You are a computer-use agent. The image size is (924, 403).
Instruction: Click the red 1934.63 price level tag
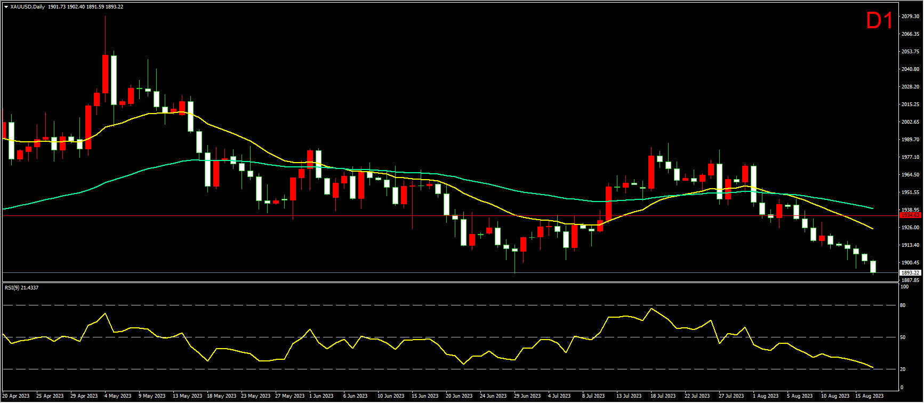[x=910, y=215]
